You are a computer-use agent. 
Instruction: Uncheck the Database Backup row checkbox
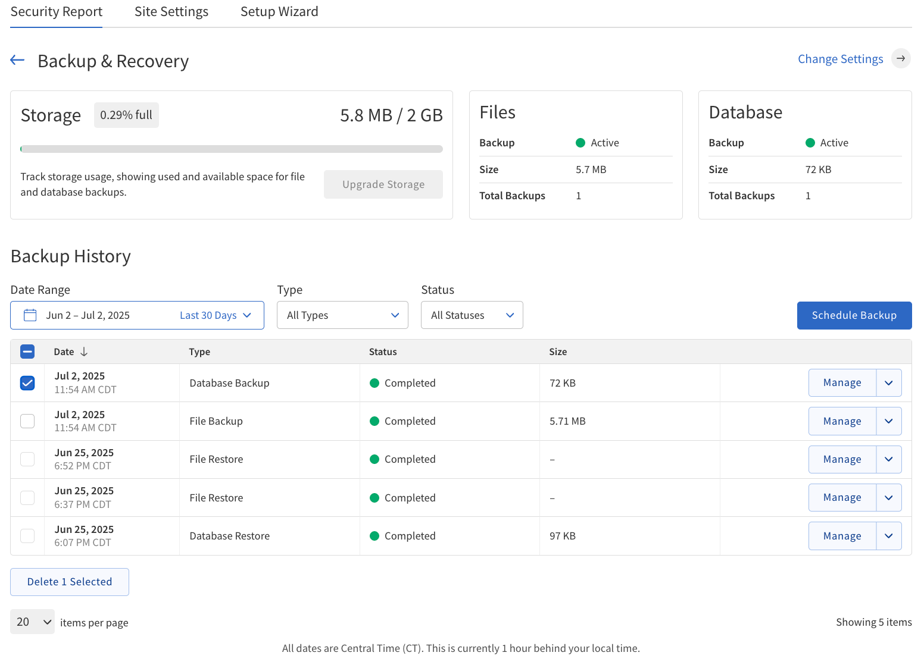click(x=27, y=383)
